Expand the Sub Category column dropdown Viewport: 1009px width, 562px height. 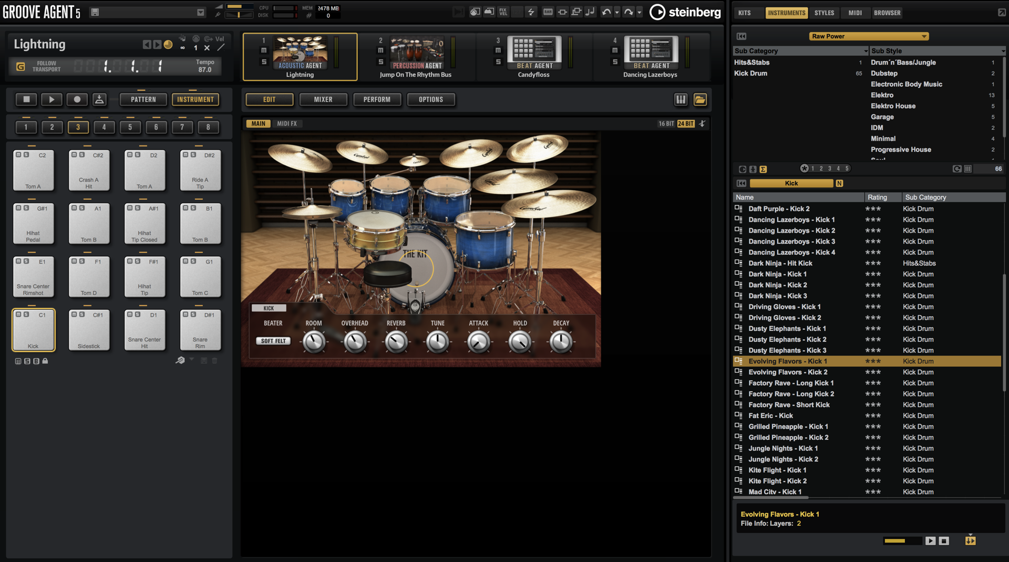[866, 51]
